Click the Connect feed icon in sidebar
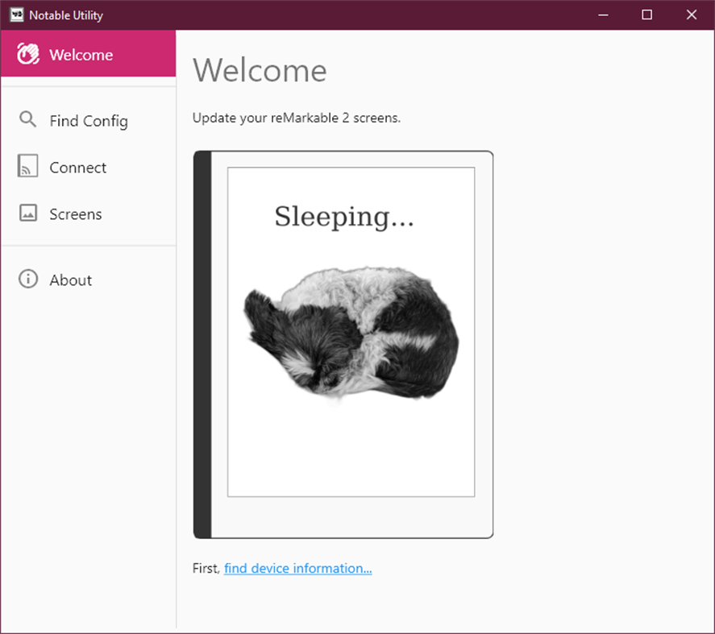Screen dimensions: 715x634 (27, 167)
